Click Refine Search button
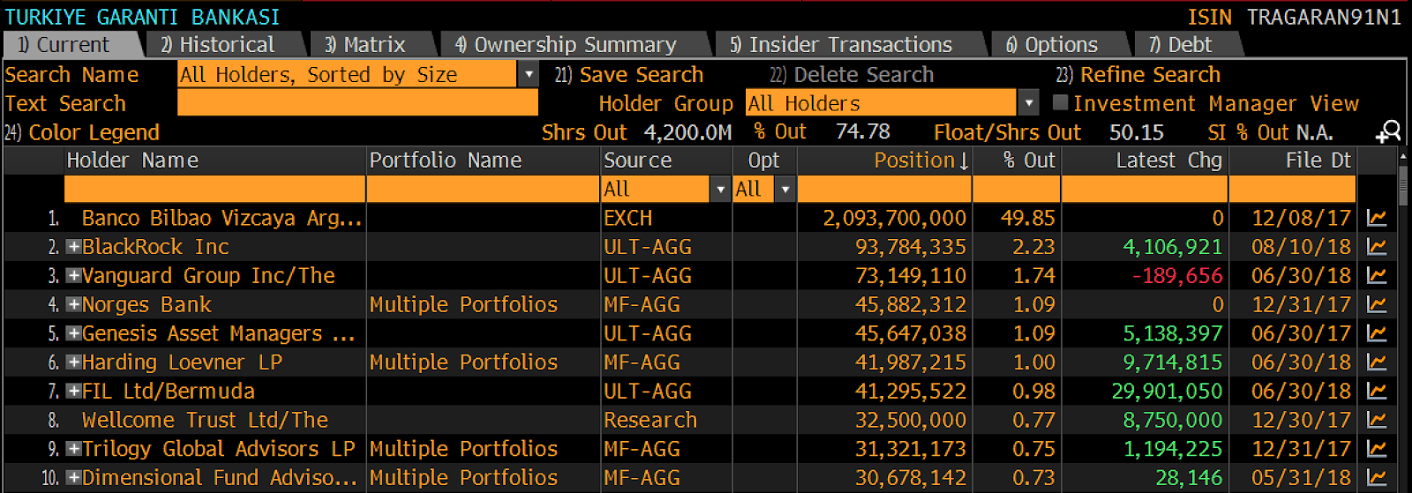Screen dimensions: 1412x493 tap(1138, 75)
